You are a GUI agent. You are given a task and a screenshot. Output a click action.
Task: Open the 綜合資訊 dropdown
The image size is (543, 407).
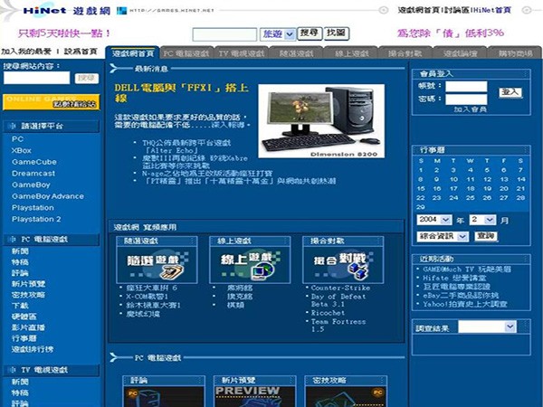click(x=443, y=236)
